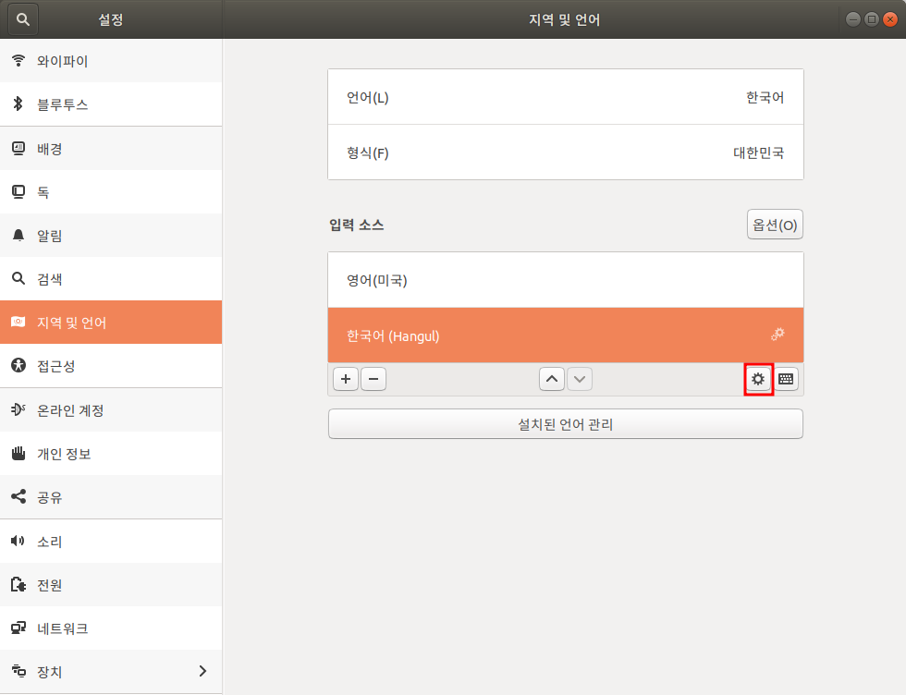Click the accessibility icon next to 접근성
Screen dimensions: 906x695
18,365
